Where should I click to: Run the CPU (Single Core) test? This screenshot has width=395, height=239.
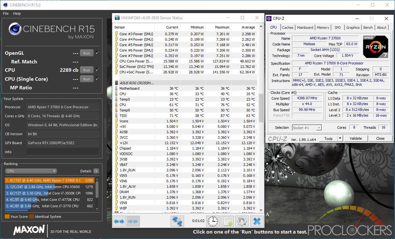[x=86, y=79]
